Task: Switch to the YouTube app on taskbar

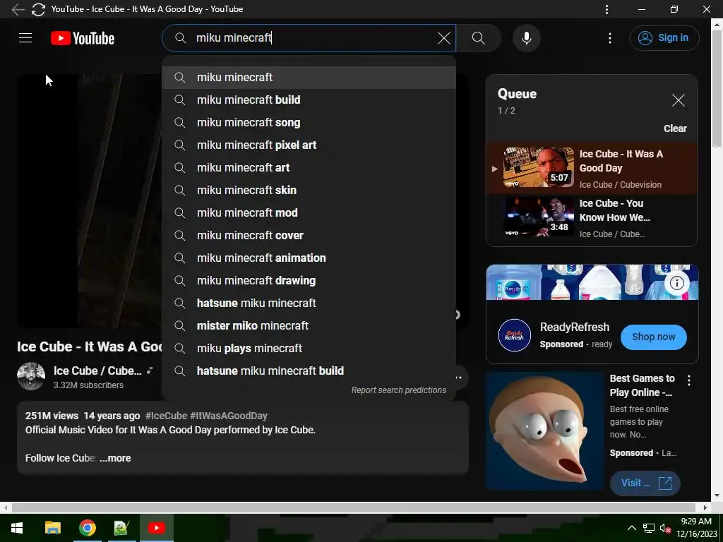Action: coord(156,528)
